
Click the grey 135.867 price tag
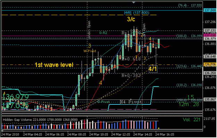(x=210, y=99)
